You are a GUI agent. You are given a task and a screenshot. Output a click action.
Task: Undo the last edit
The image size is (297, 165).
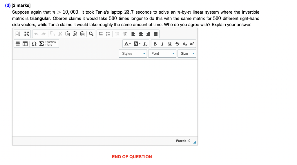tap(36, 34)
